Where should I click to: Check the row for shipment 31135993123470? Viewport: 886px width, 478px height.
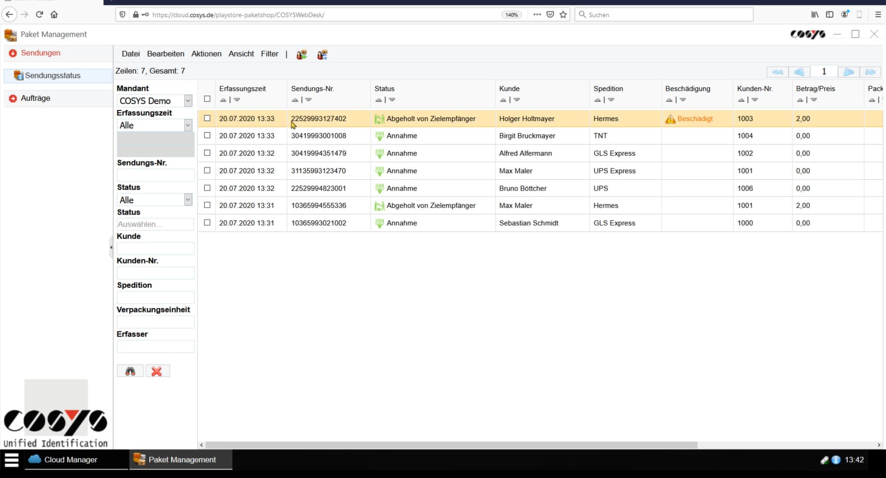point(207,170)
